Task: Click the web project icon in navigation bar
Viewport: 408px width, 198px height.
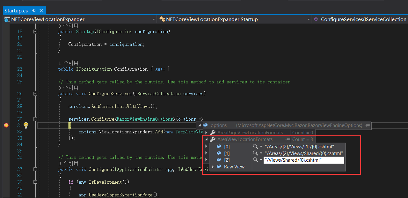Action: pyautogui.click(x=7, y=19)
